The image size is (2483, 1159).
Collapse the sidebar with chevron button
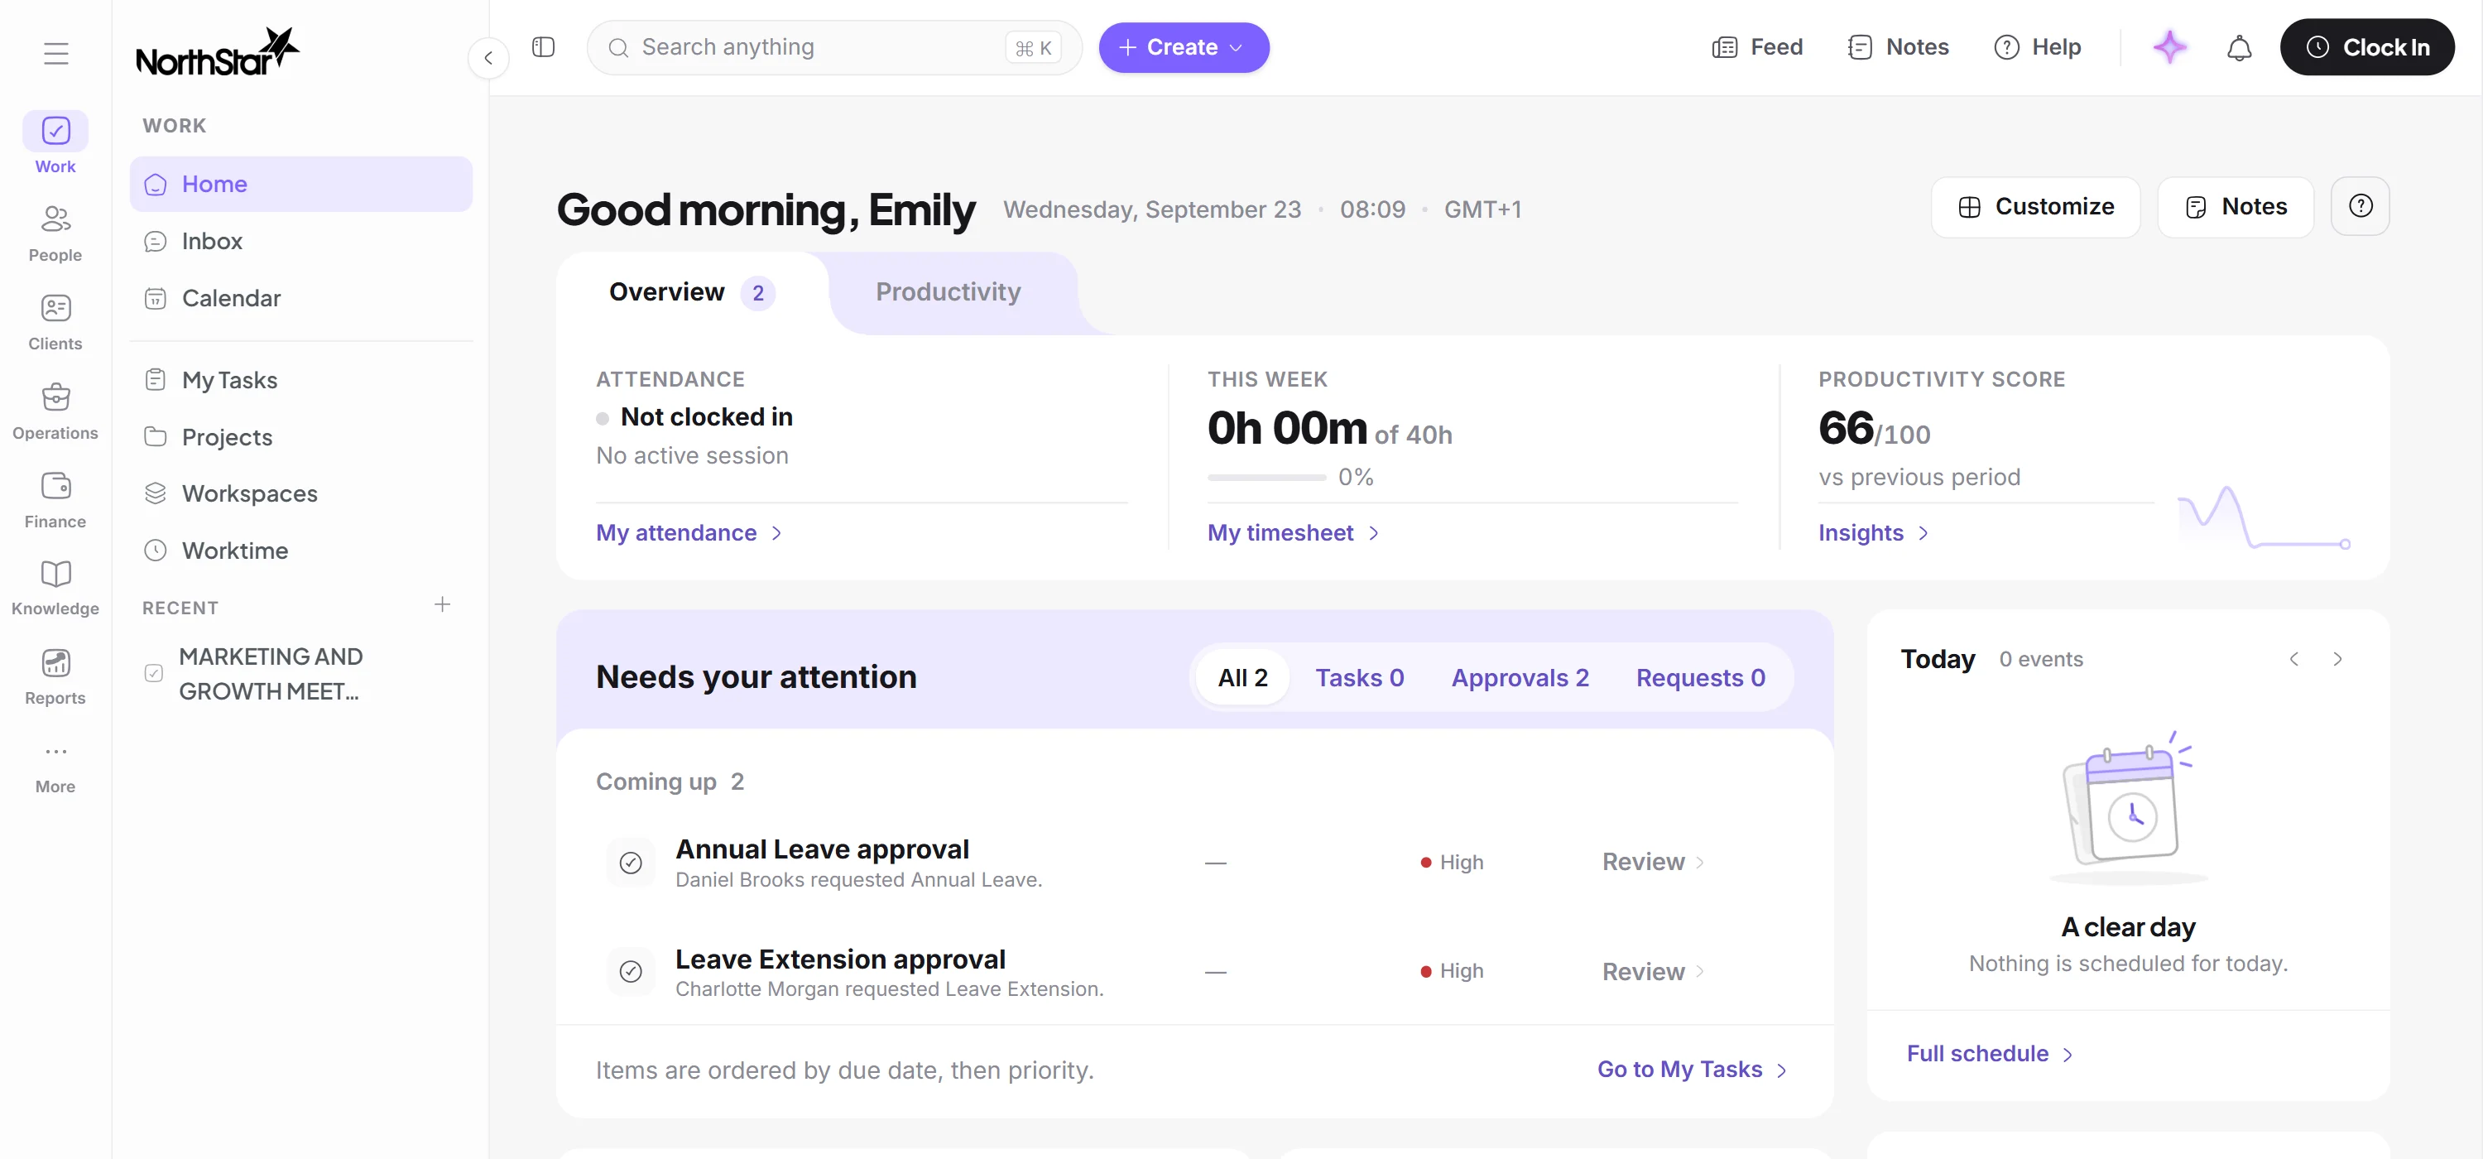tap(488, 58)
